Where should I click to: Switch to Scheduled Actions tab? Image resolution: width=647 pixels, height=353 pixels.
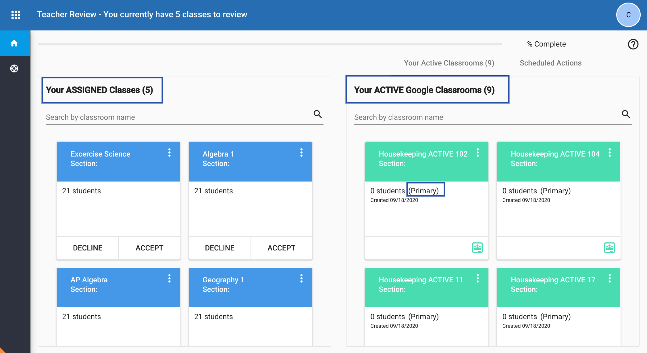550,63
